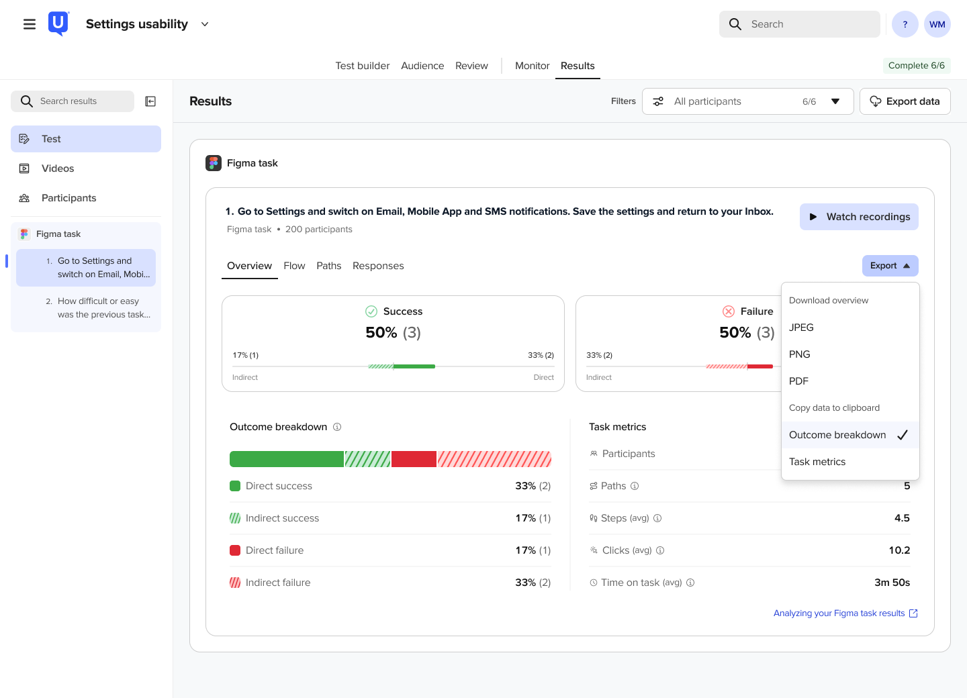This screenshot has height=698, width=967.
Task: Open the Responses sub-tab
Action: [378, 266]
